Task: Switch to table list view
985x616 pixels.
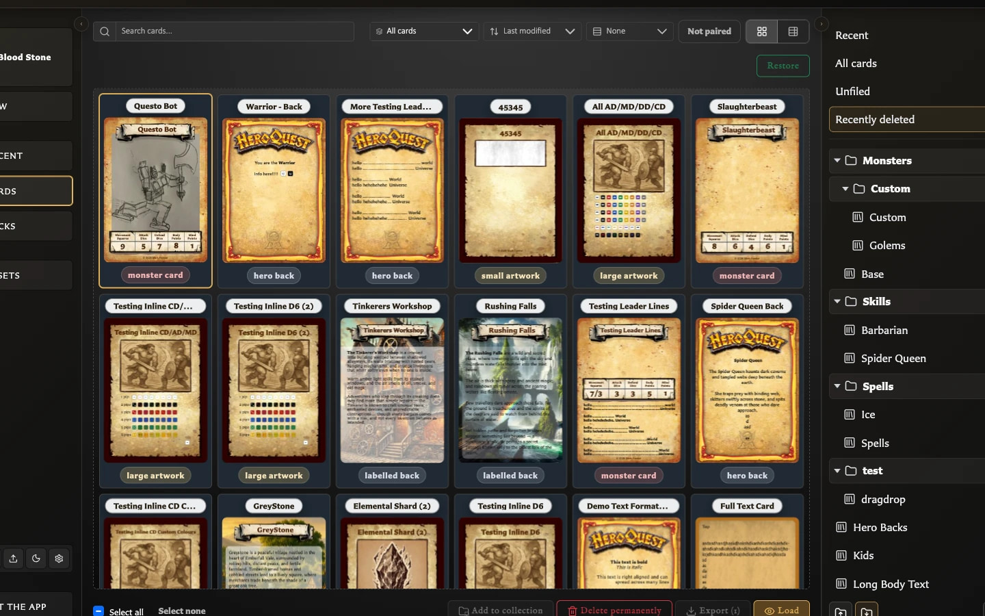Action: point(793,31)
